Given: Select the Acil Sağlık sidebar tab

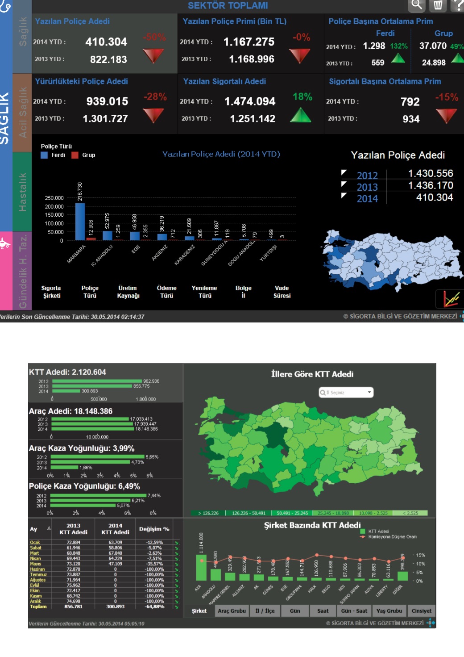Looking at the screenshot, I should tap(22, 113).
